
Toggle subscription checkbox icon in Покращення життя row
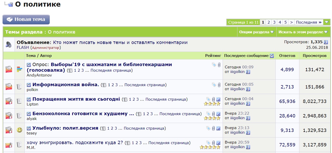218,99
